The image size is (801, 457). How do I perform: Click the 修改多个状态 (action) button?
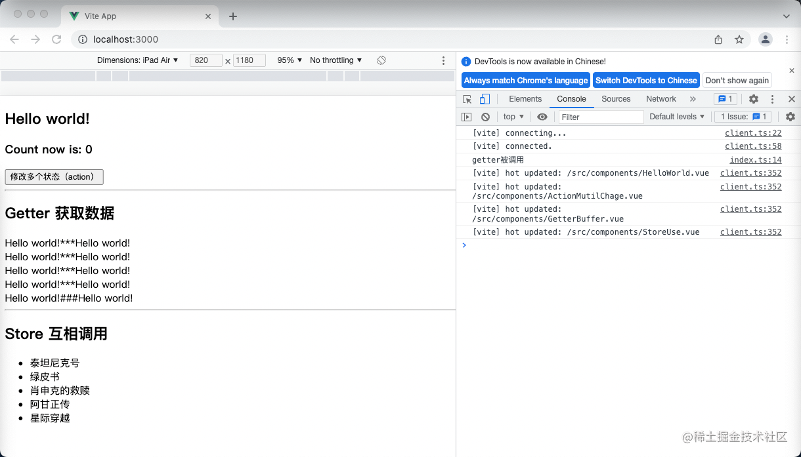coord(54,177)
